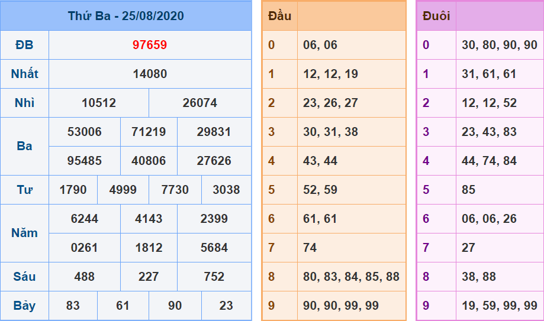Image resolution: width=544 pixels, height=321 pixels.
Task: Click Đuôi row showing 19, 59, 99, 99
Action: tap(499, 306)
